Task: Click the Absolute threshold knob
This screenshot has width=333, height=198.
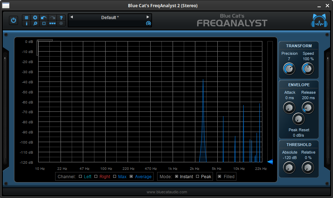Action: pos(289,167)
